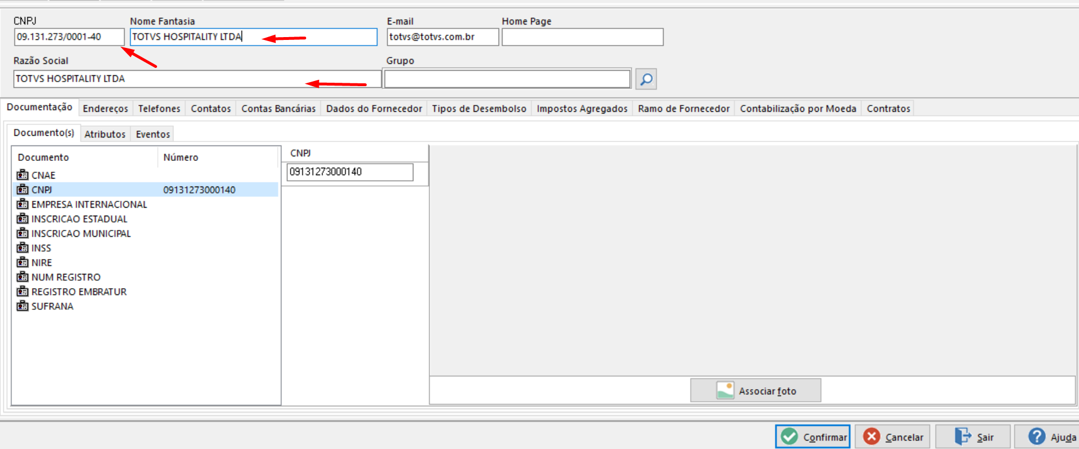The height and width of the screenshot is (449, 1079).
Task: Click the top CNPJ input field
Action: click(x=69, y=37)
